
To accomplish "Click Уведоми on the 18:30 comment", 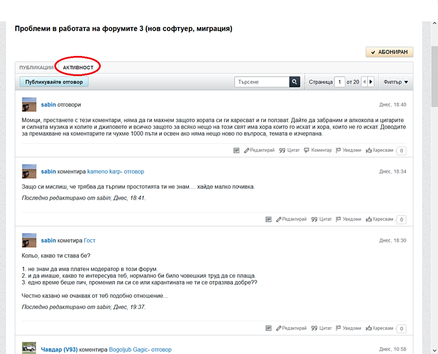I will pos(349,328).
